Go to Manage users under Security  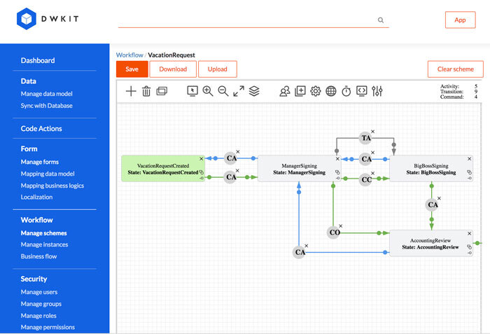coord(39,292)
